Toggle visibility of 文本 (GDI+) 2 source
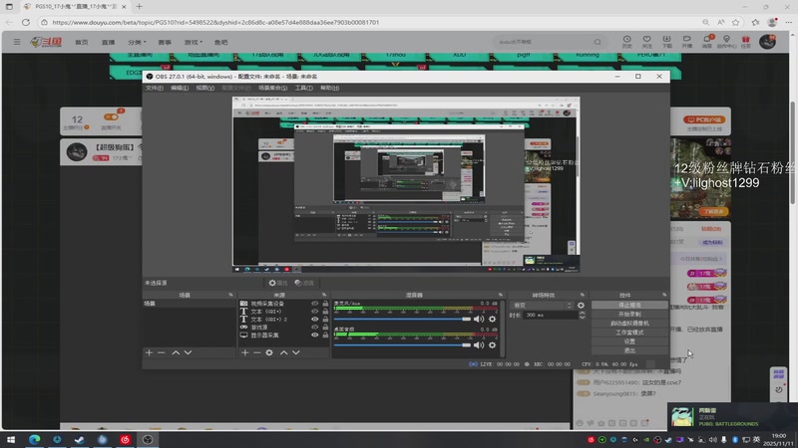This screenshot has width=798, height=448. [x=314, y=320]
